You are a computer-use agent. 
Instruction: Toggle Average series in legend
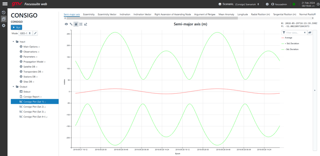pos(287,38)
